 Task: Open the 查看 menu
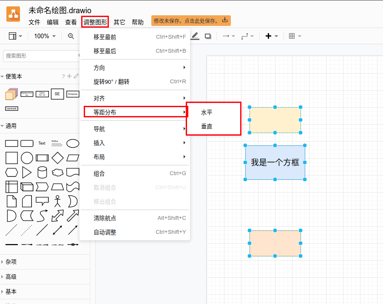pyautogui.click(x=71, y=22)
